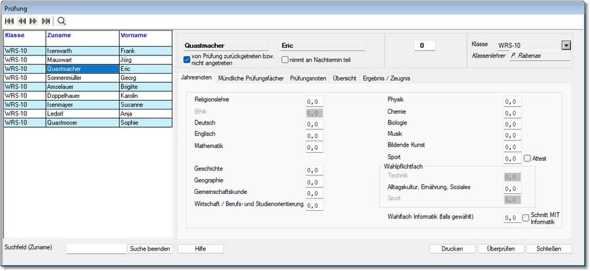Screen dimensions: 590x271
Task: Open search with the magnifier icon
Action: tap(62, 21)
